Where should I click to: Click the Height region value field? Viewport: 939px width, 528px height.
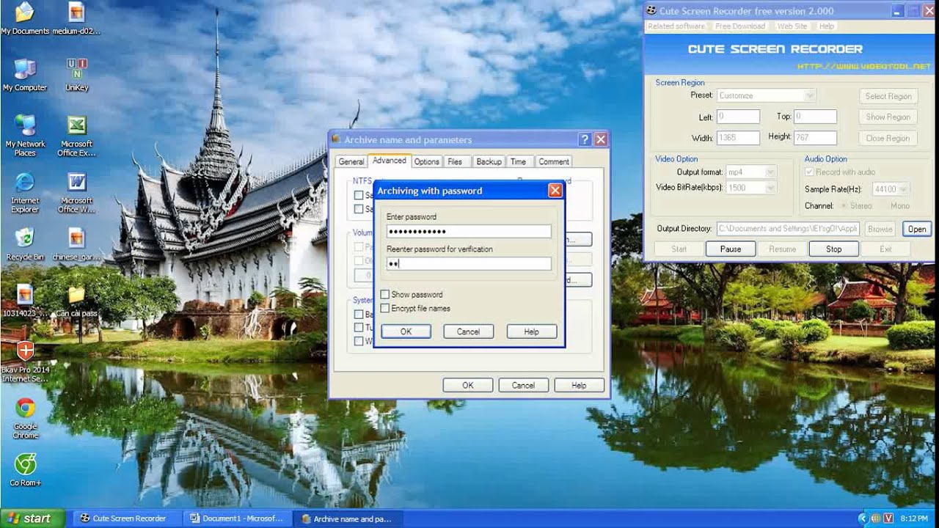pos(815,138)
